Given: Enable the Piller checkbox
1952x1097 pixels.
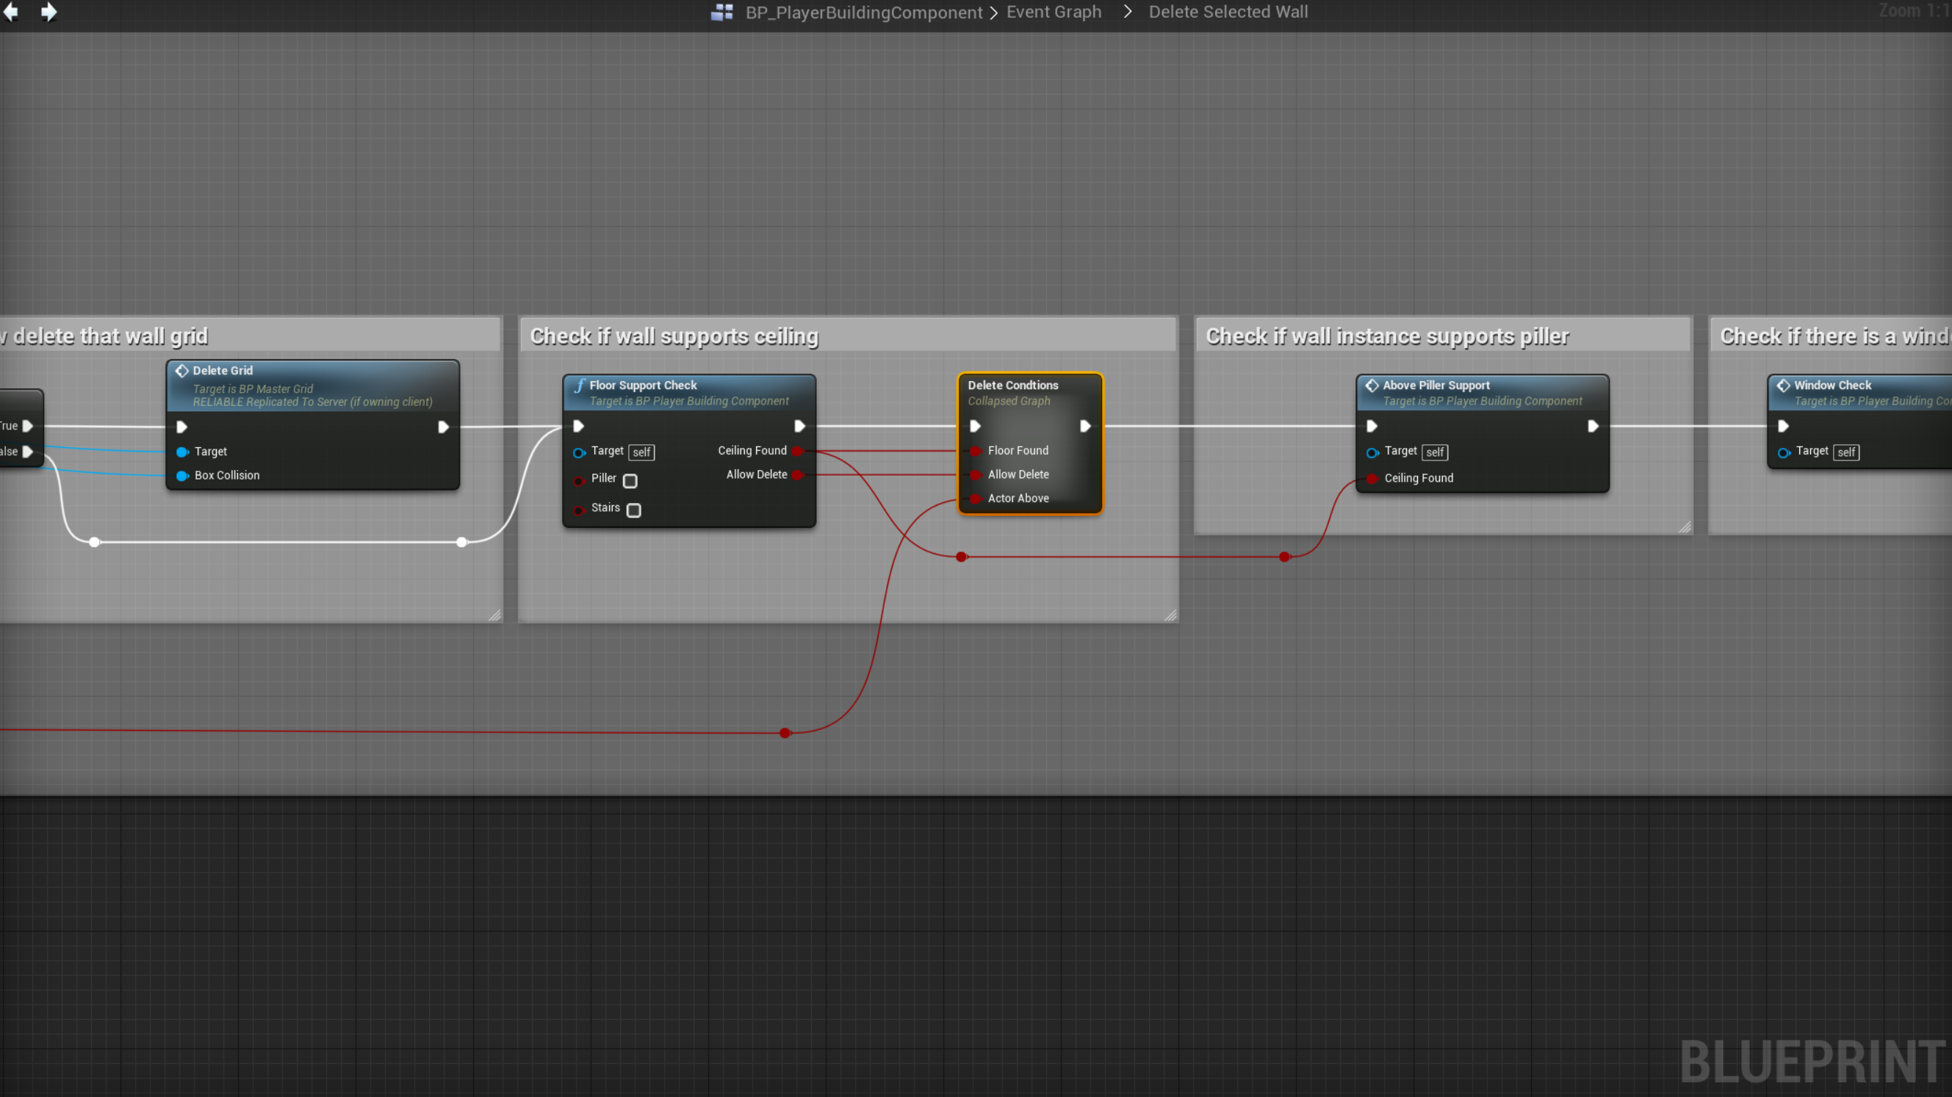Looking at the screenshot, I should click(x=630, y=481).
